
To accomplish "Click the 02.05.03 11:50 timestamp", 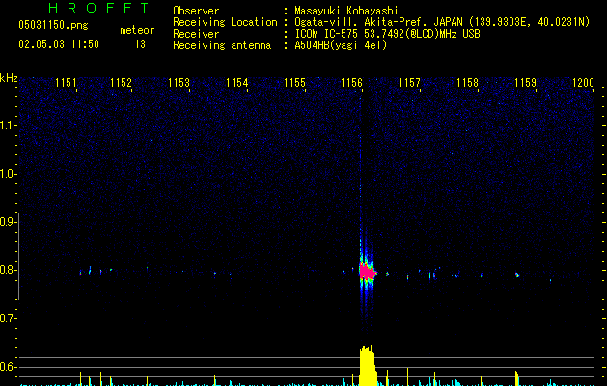I will click(x=59, y=44).
